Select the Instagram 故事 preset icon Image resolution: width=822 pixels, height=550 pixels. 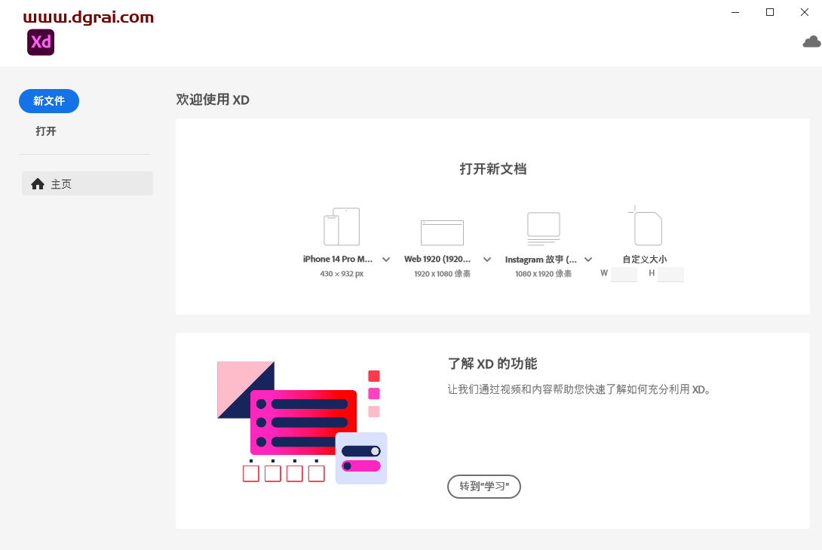click(x=542, y=226)
